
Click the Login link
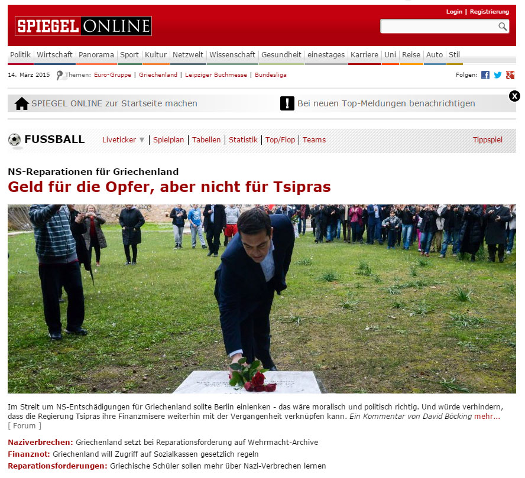point(454,12)
